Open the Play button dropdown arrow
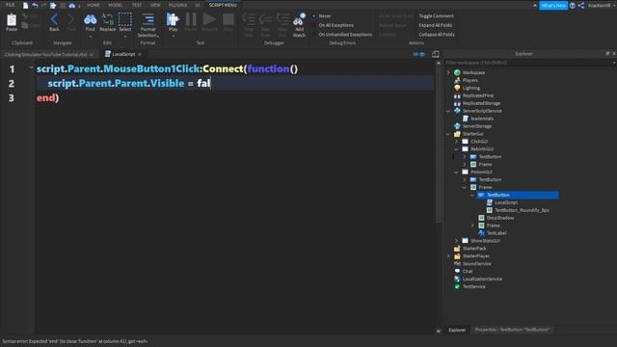 tap(174, 37)
